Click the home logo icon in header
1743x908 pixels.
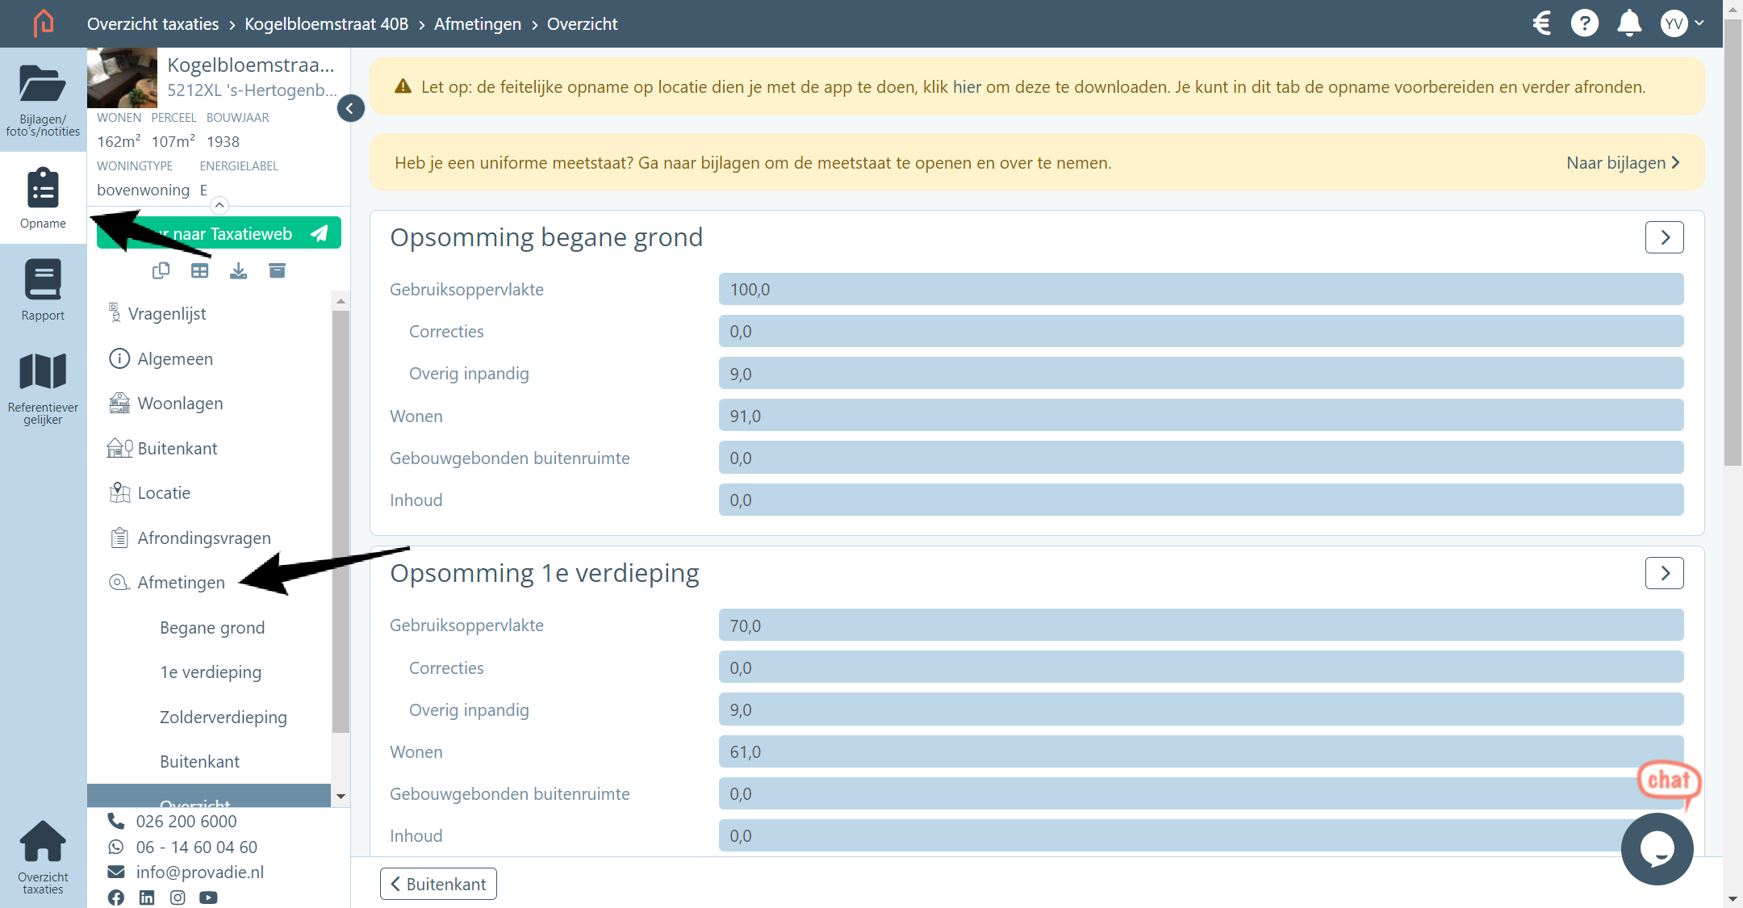pyautogui.click(x=44, y=23)
